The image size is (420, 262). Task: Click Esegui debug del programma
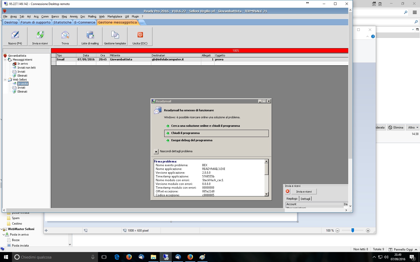pos(192,140)
